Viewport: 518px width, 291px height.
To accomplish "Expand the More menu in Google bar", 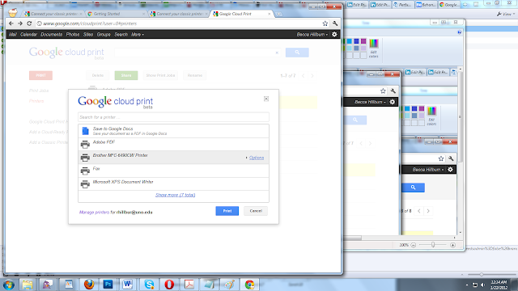I will point(138,34).
